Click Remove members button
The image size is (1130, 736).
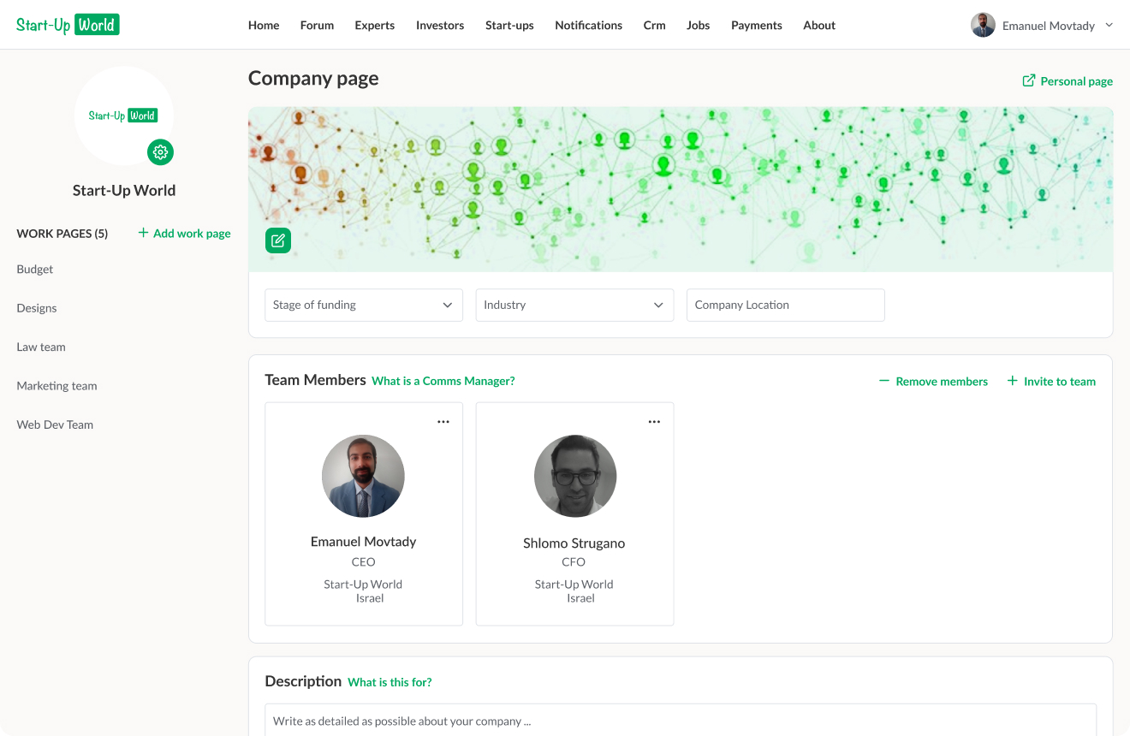[933, 382]
